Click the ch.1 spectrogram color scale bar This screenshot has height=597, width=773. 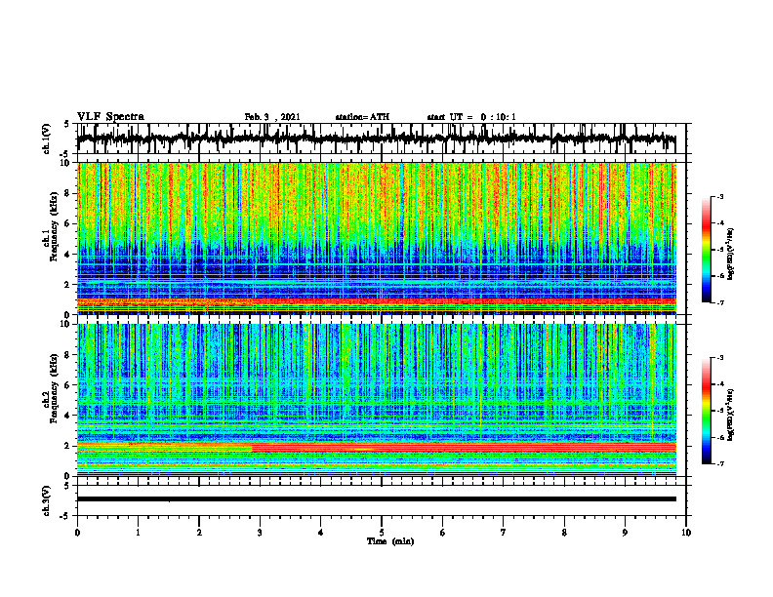[x=707, y=250]
